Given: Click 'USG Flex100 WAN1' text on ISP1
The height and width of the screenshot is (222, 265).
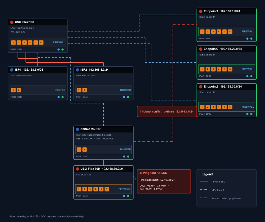Looking at the screenshot, I should [21, 76].
